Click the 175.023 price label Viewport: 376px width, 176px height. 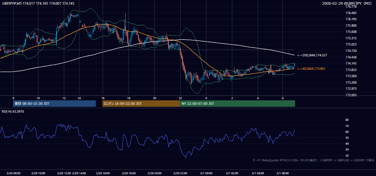tap(351, 44)
